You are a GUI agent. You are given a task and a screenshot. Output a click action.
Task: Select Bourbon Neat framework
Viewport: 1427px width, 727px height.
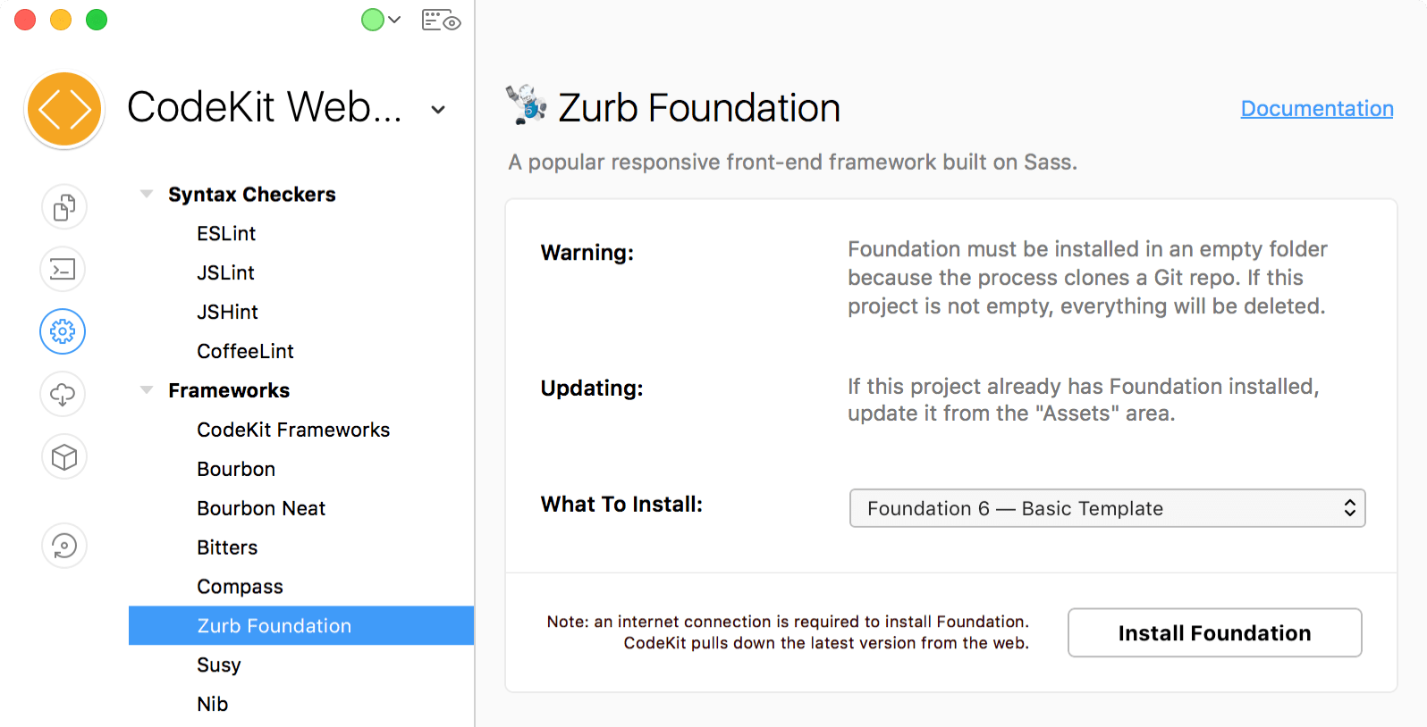click(261, 507)
